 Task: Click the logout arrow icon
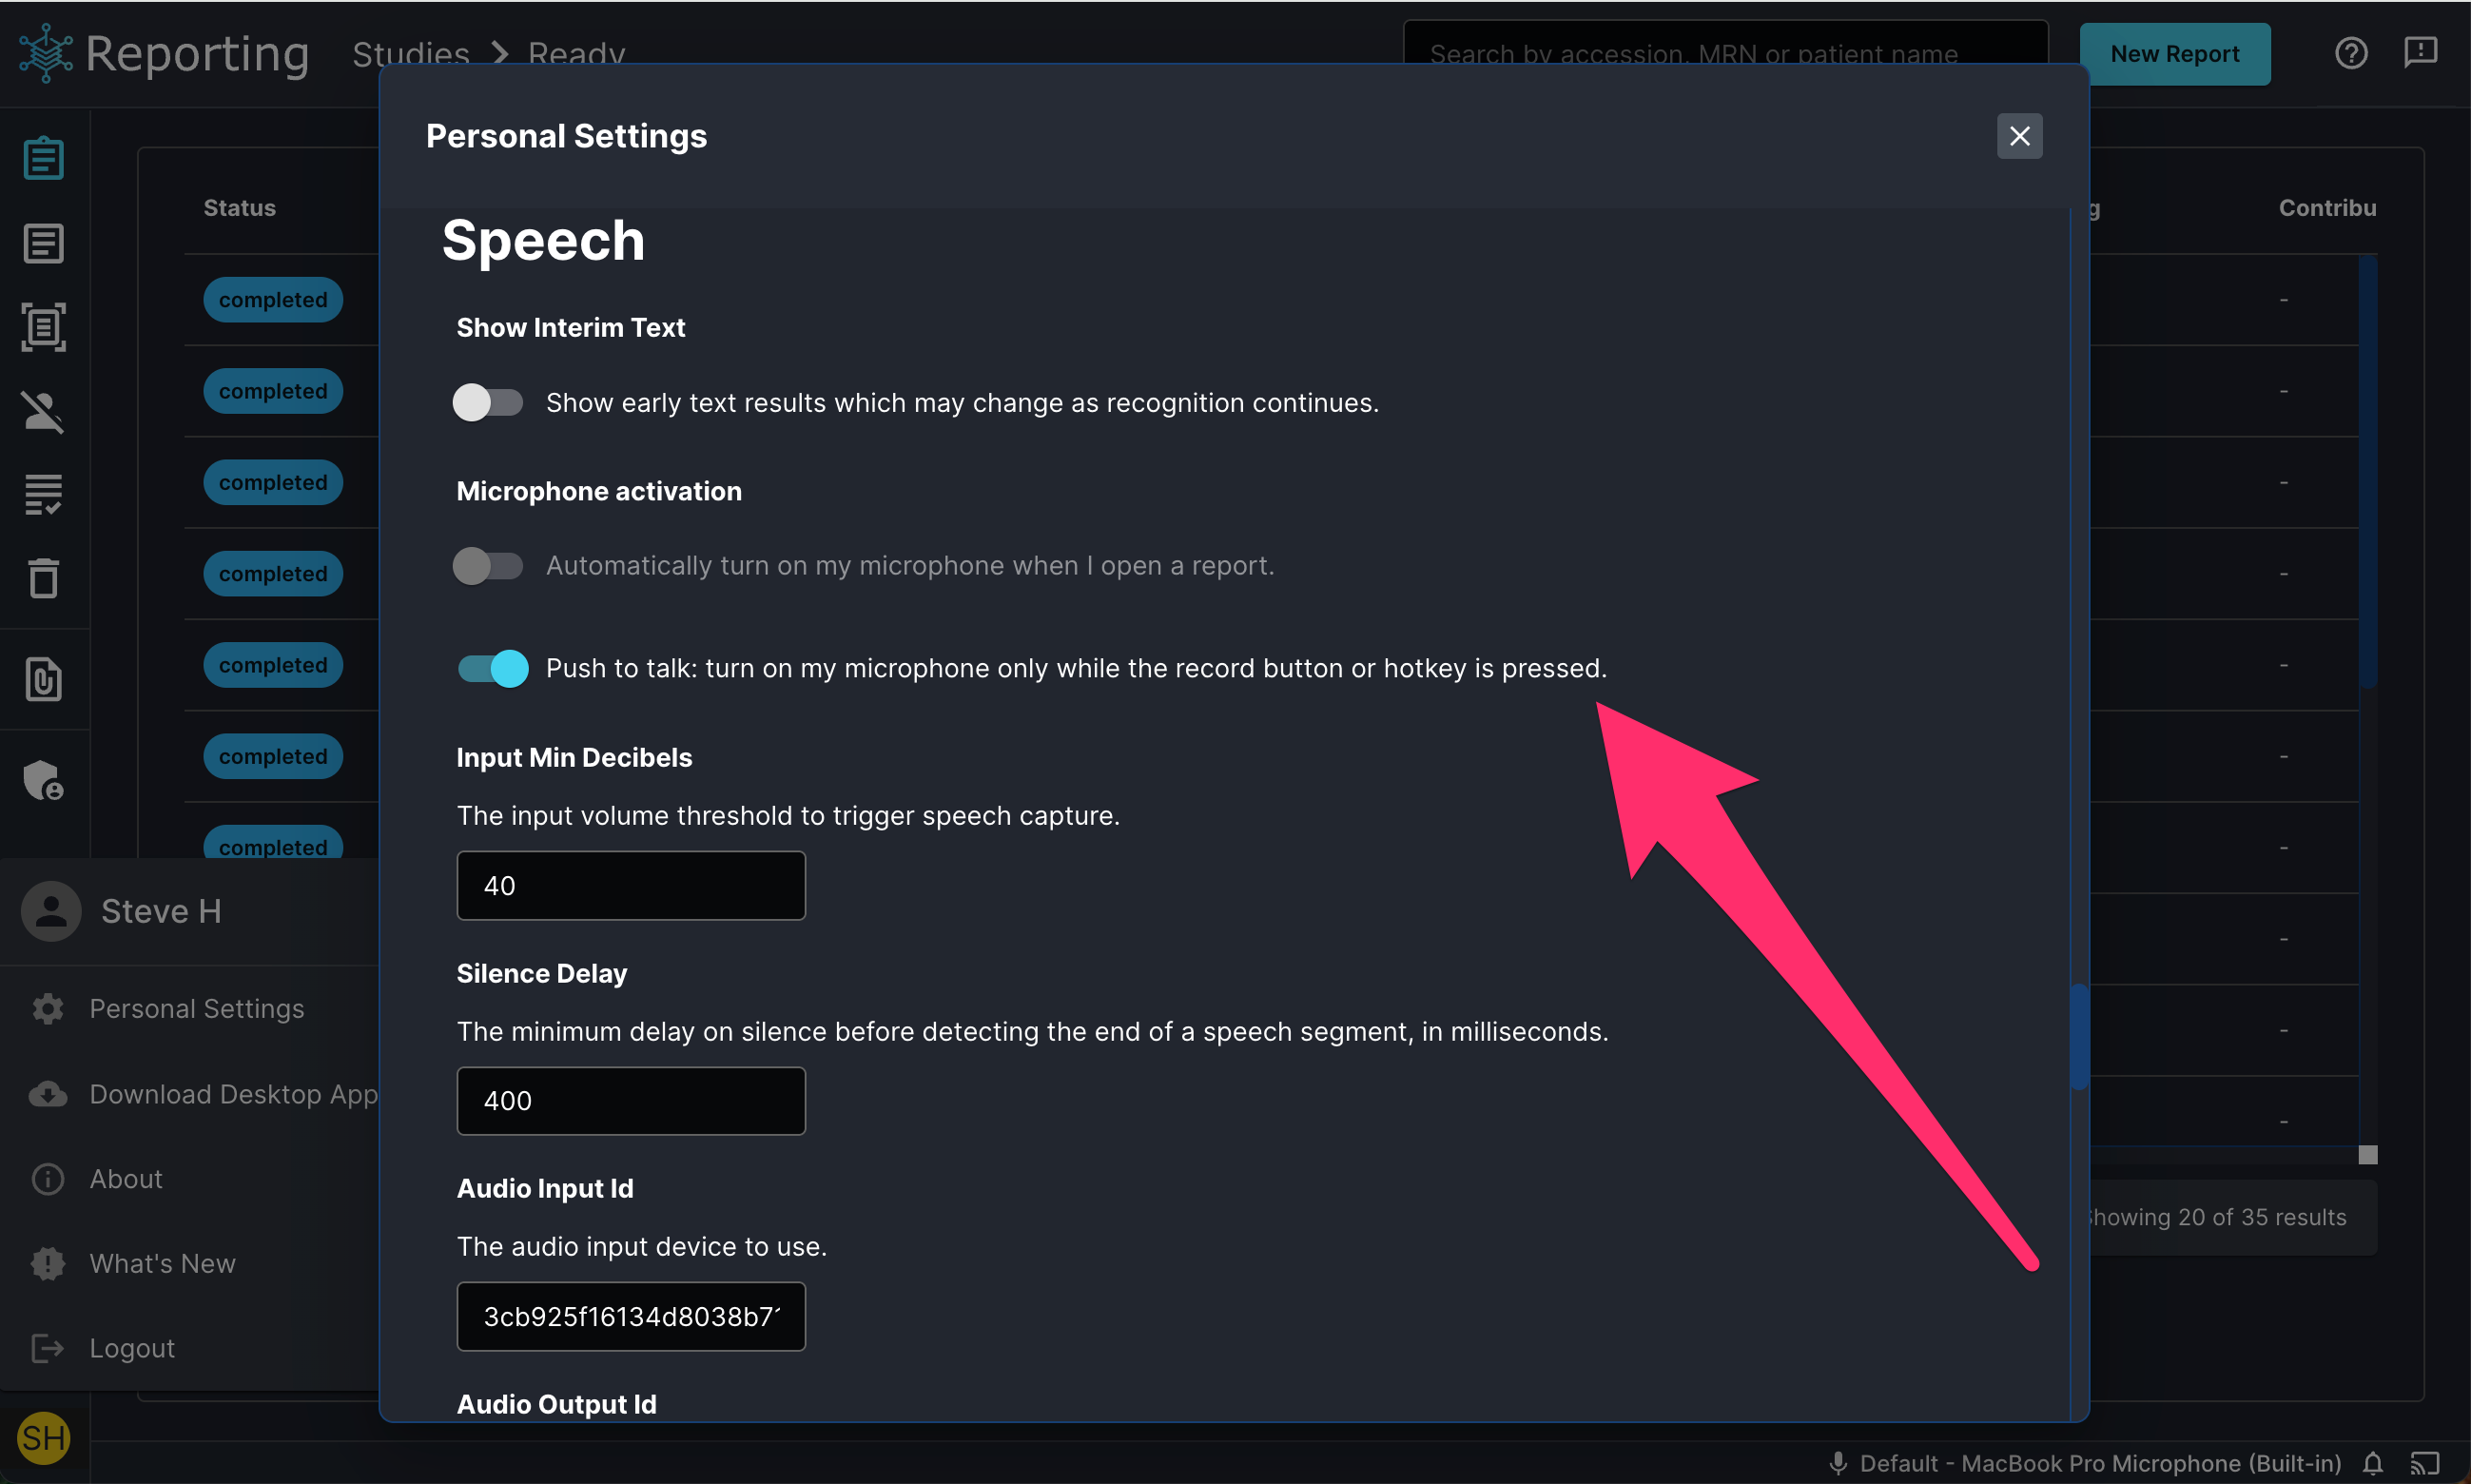pos(48,1348)
